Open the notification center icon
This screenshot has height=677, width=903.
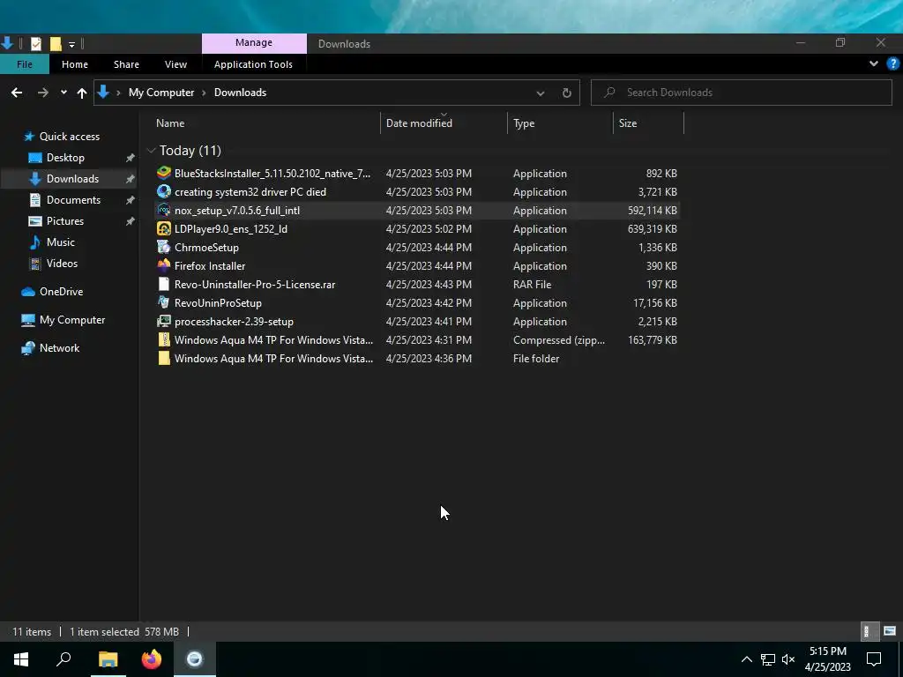(x=874, y=659)
